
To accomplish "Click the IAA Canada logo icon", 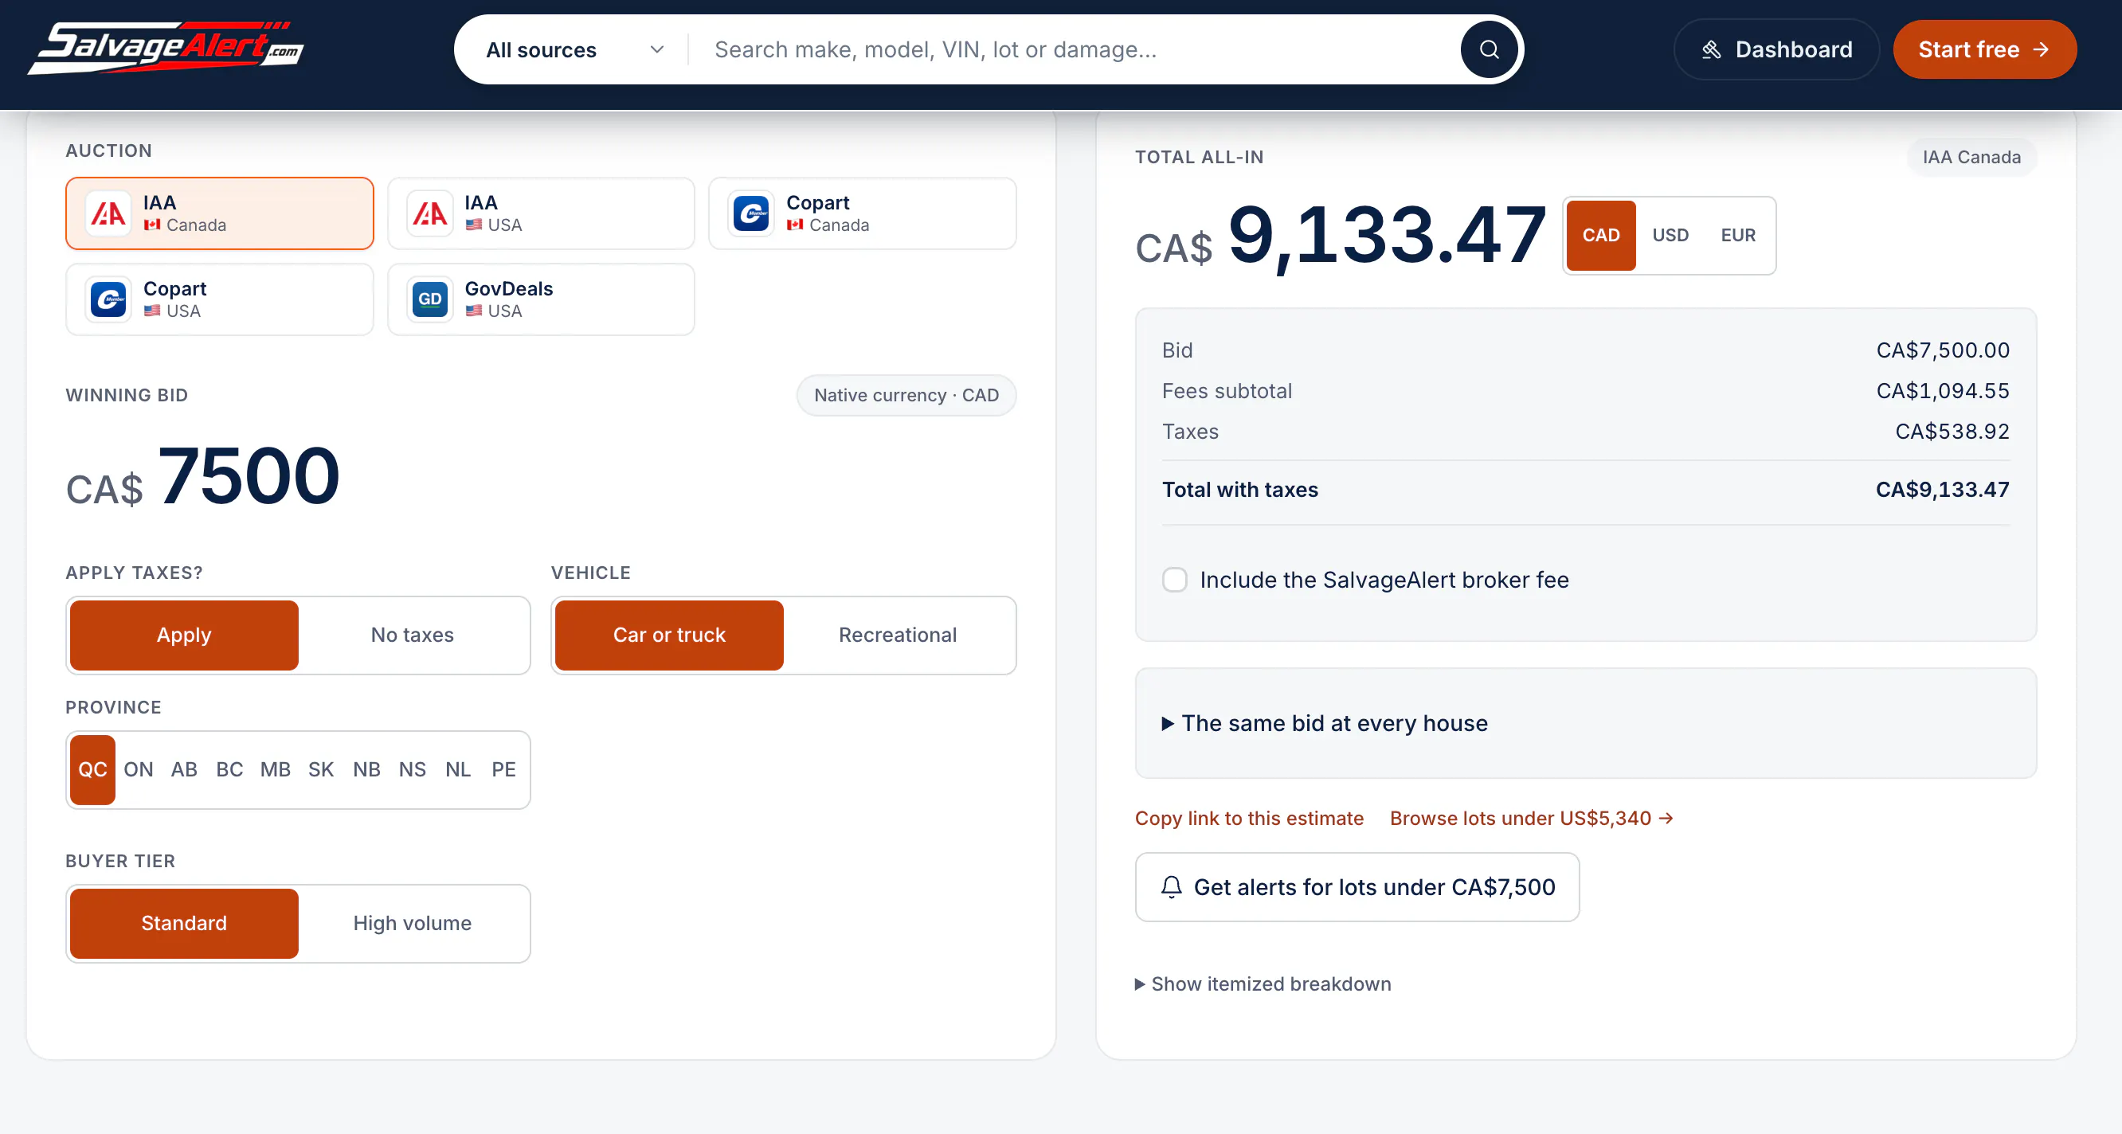I will tap(108, 213).
